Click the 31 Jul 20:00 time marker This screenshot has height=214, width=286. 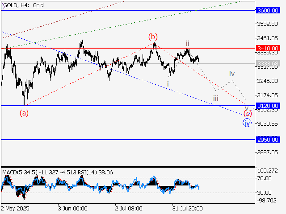click(188, 208)
